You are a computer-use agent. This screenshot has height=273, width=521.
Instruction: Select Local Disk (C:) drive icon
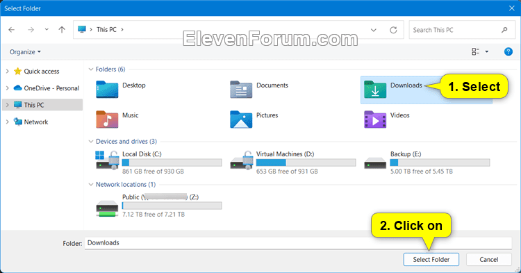(107, 160)
